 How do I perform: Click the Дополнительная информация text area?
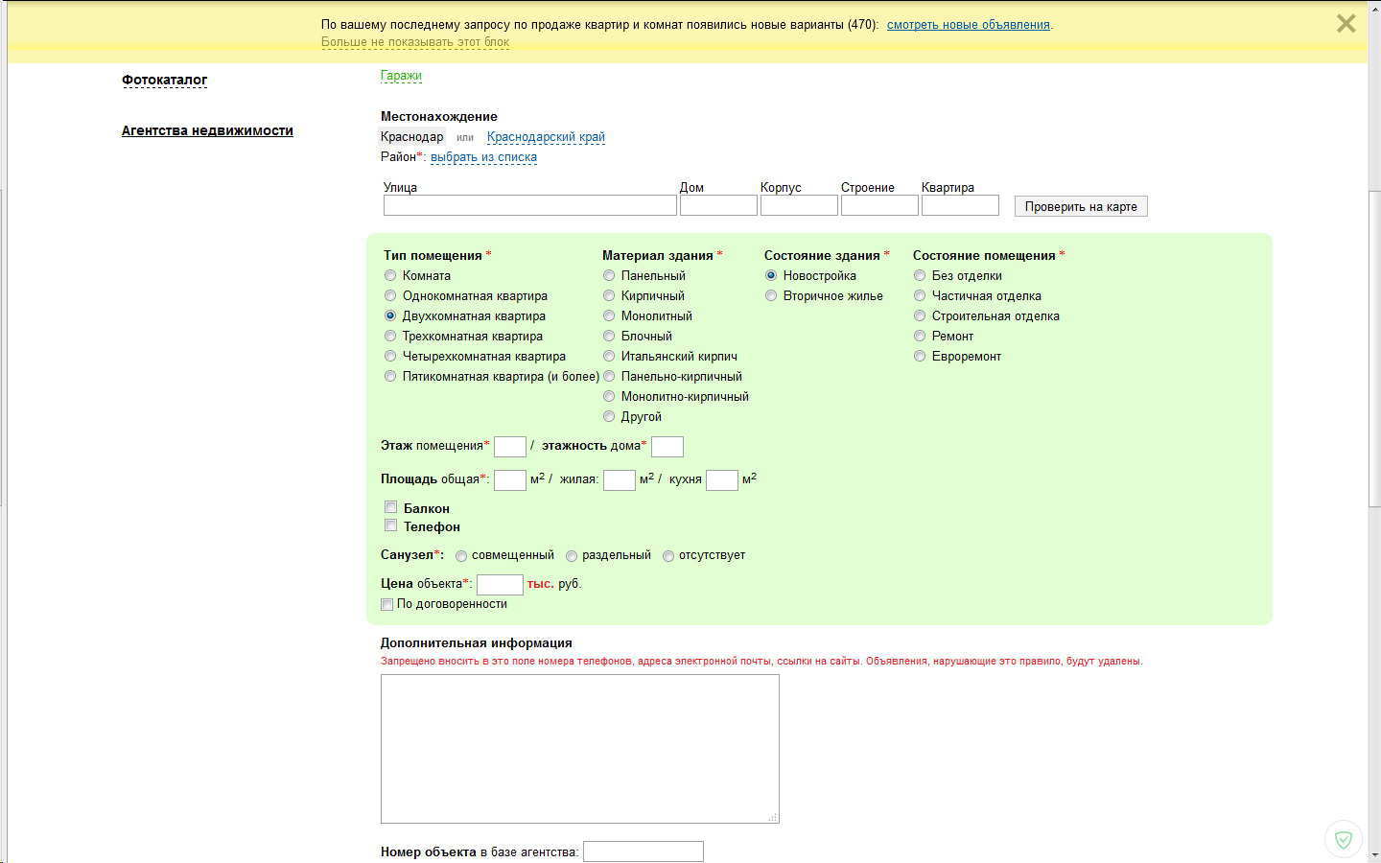point(580,749)
